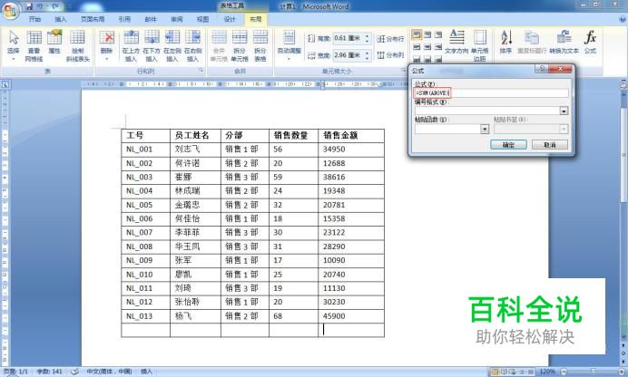
Task: Open Rows & Columns (行和列) dialog launcher
Action: (x=201, y=71)
